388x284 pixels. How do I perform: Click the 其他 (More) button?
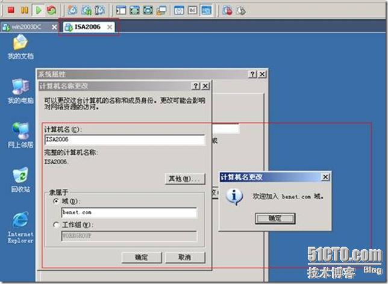click(x=185, y=179)
